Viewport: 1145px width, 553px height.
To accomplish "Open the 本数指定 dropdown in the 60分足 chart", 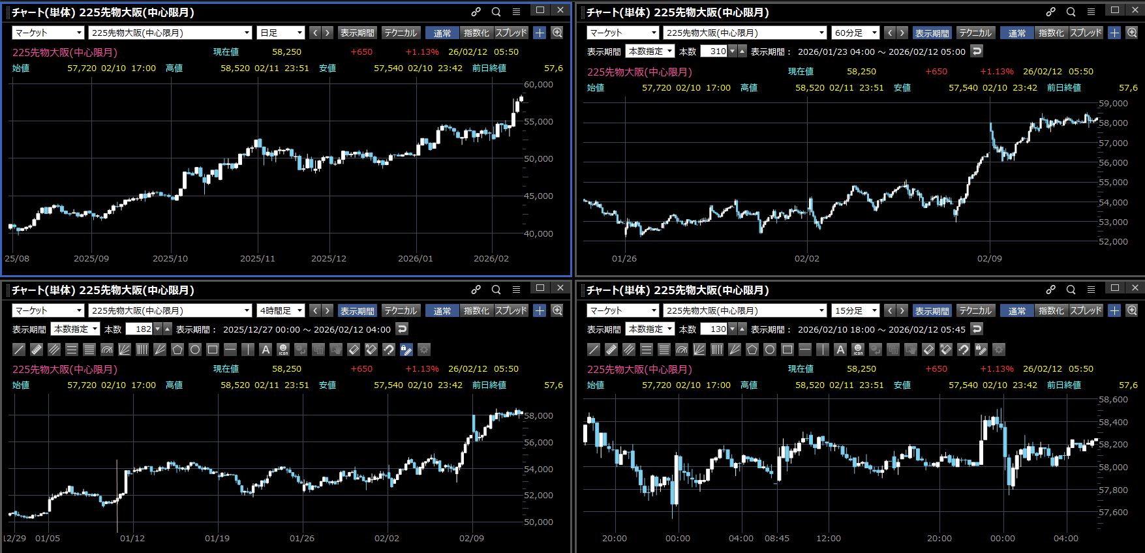I will coord(650,51).
